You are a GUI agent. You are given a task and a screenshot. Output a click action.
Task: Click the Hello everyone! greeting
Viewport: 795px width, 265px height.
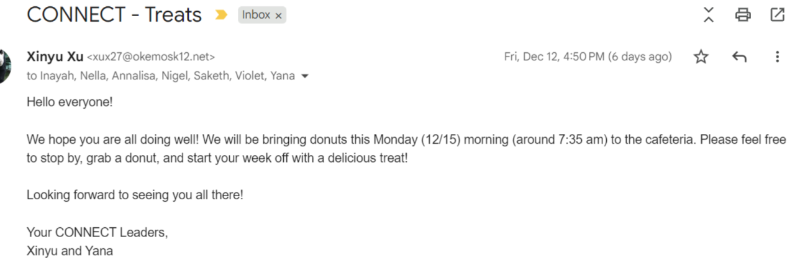[x=70, y=102]
